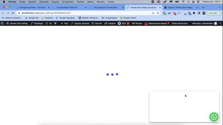
Task: Open a new browser tab
Action: pyautogui.click(x=203, y=8)
